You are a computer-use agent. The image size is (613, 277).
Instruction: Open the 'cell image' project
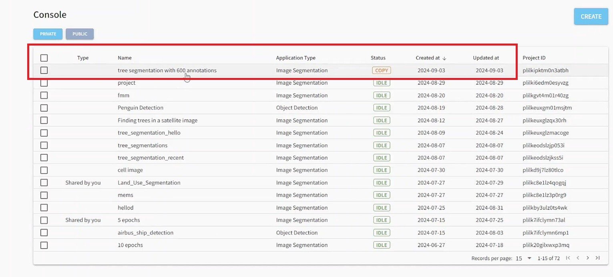click(130, 170)
